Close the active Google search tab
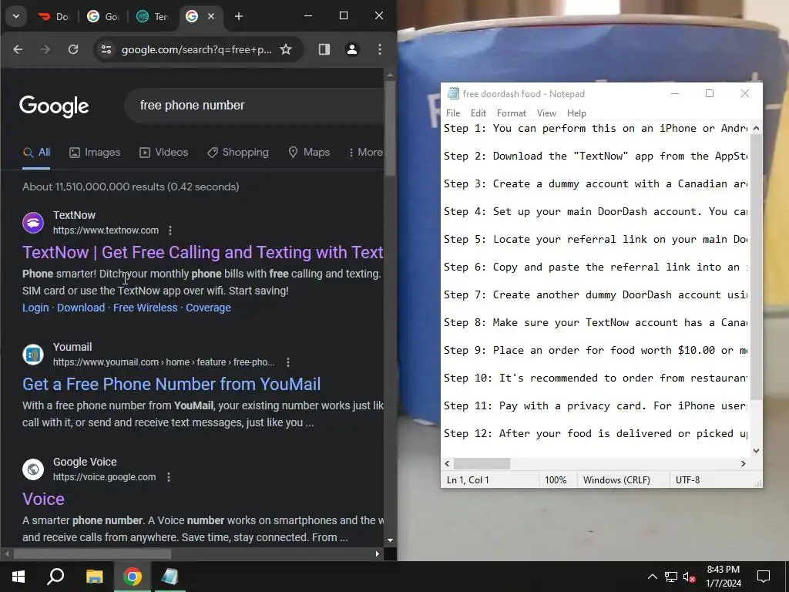Screen dimensions: 789x592 pos(211,17)
